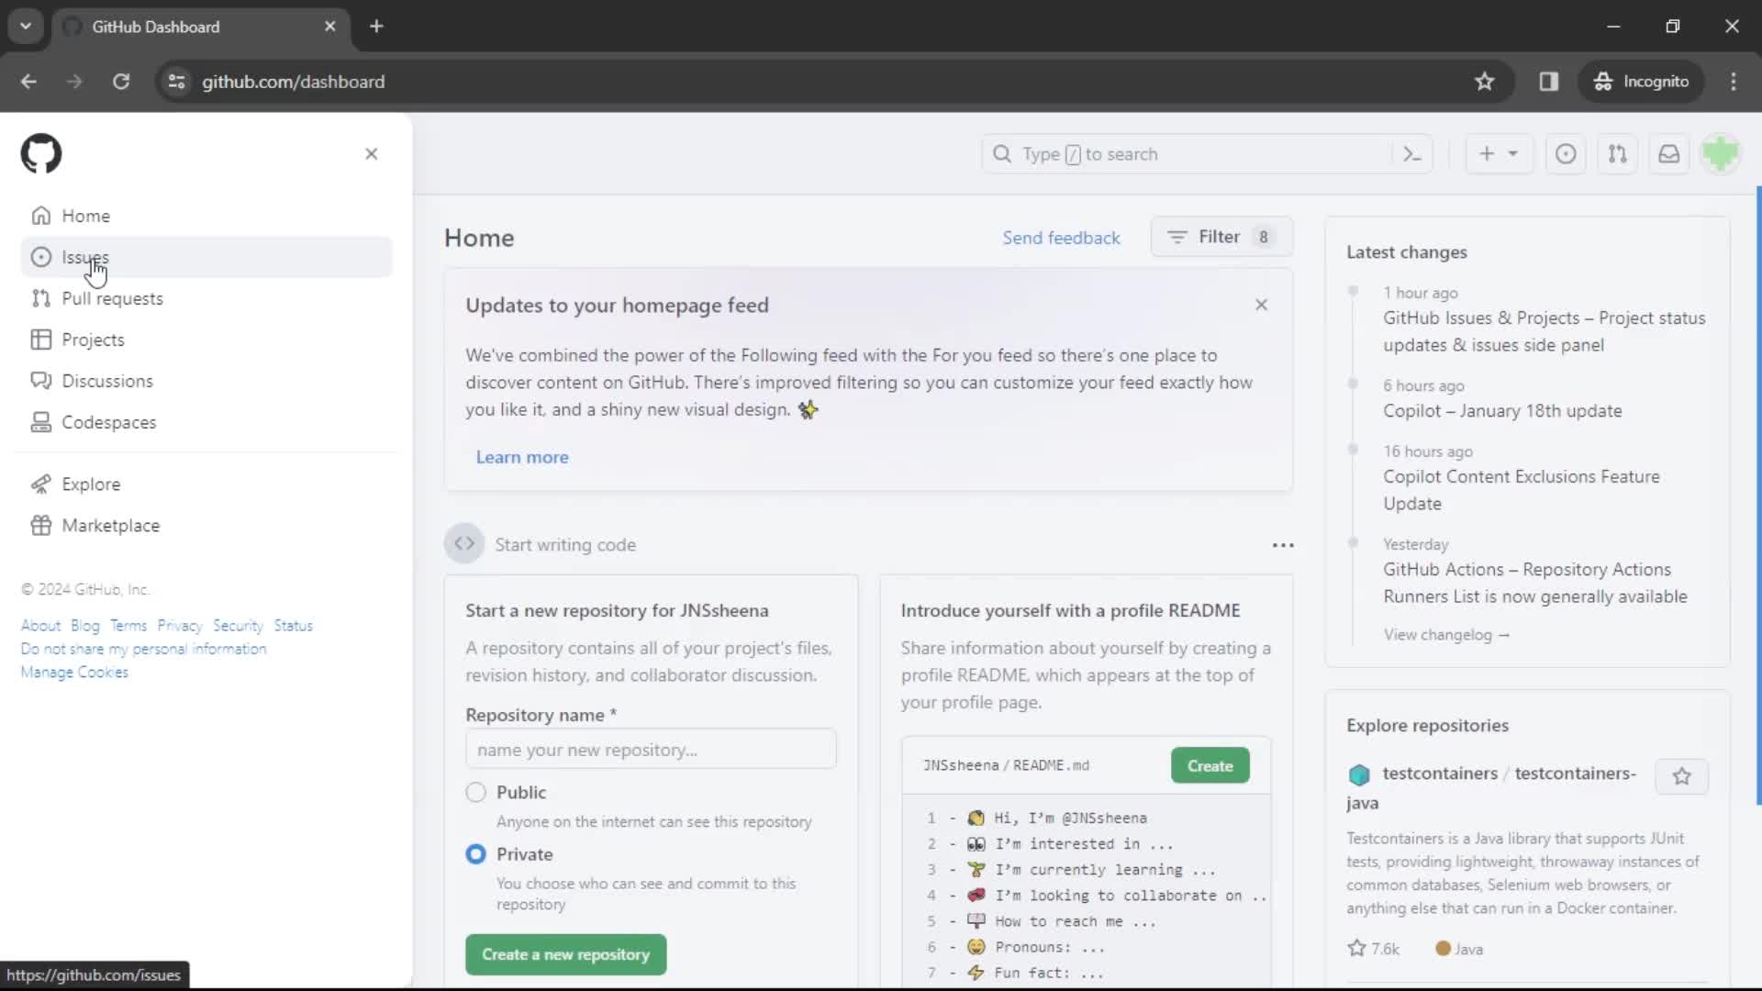Click the repository name input field
1762x991 pixels.
[x=650, y=751]
